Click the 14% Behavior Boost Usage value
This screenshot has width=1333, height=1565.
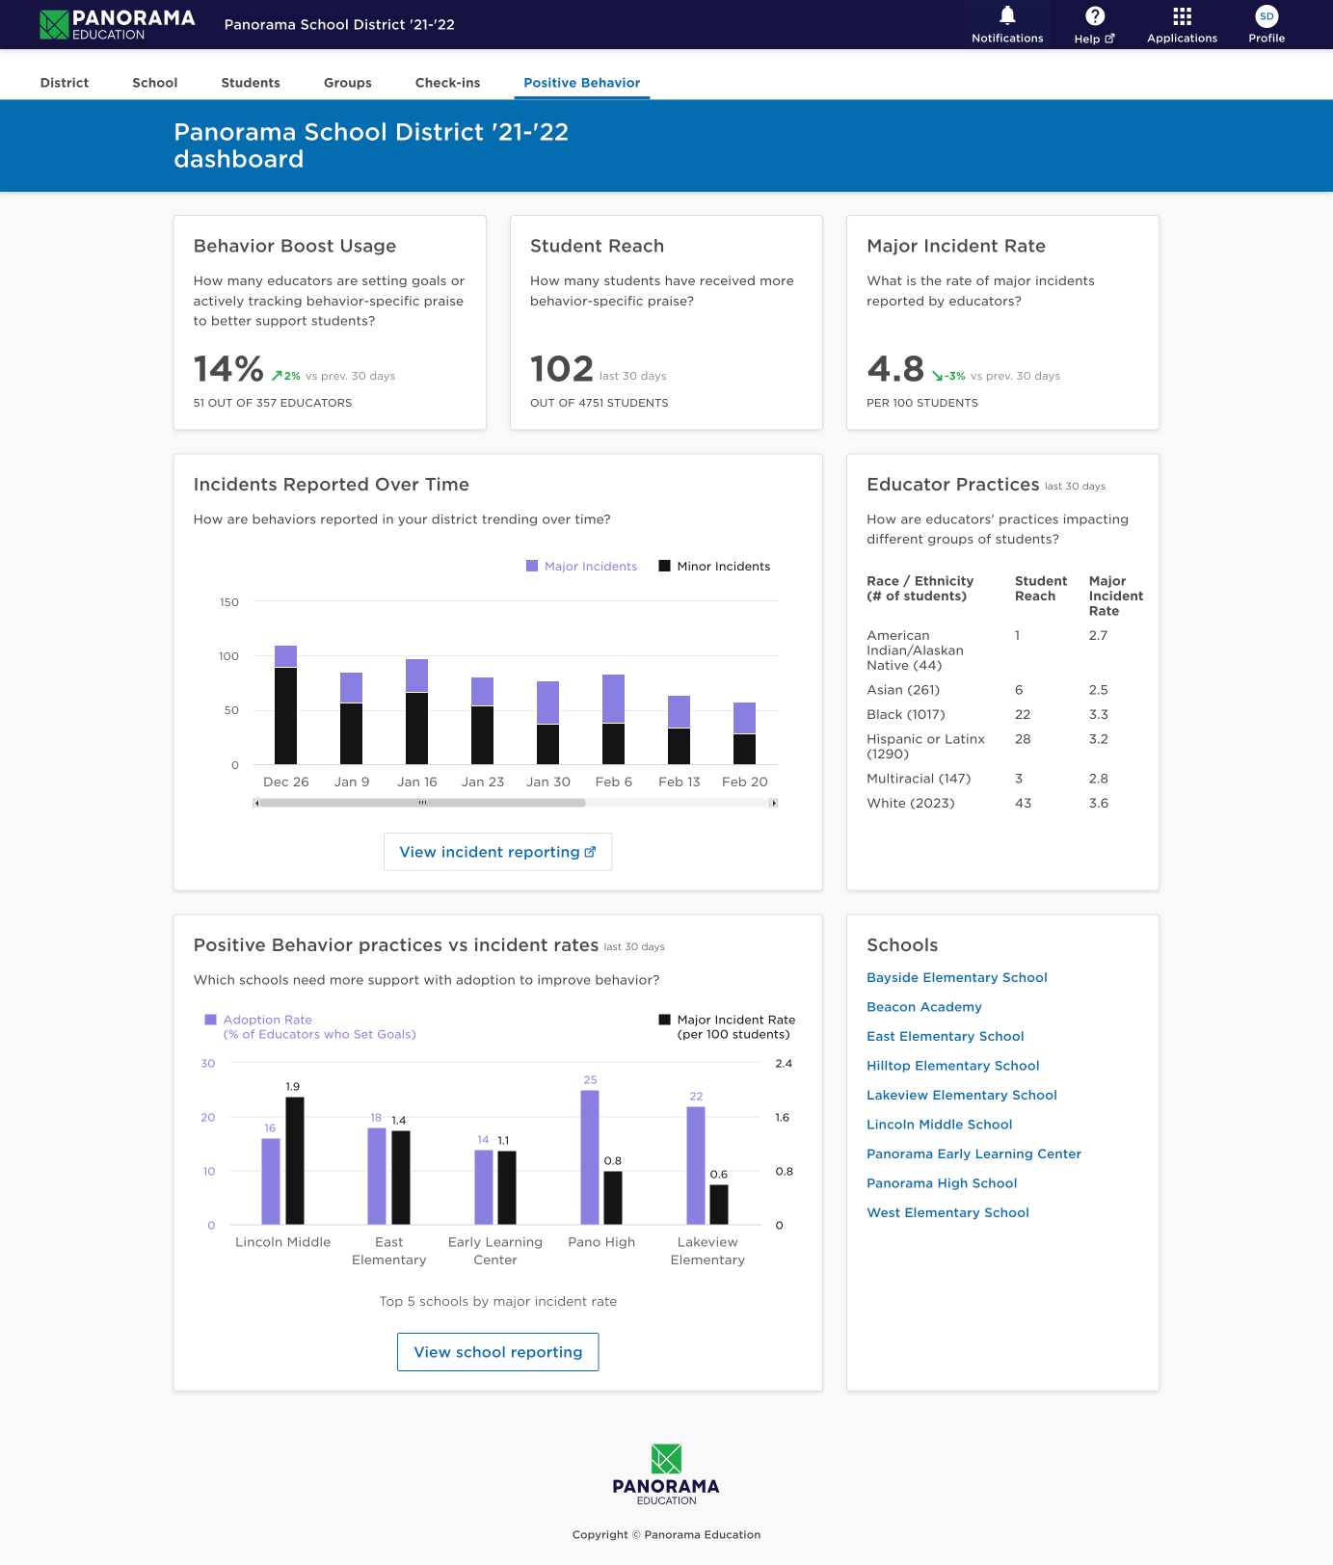click(228, 369)
